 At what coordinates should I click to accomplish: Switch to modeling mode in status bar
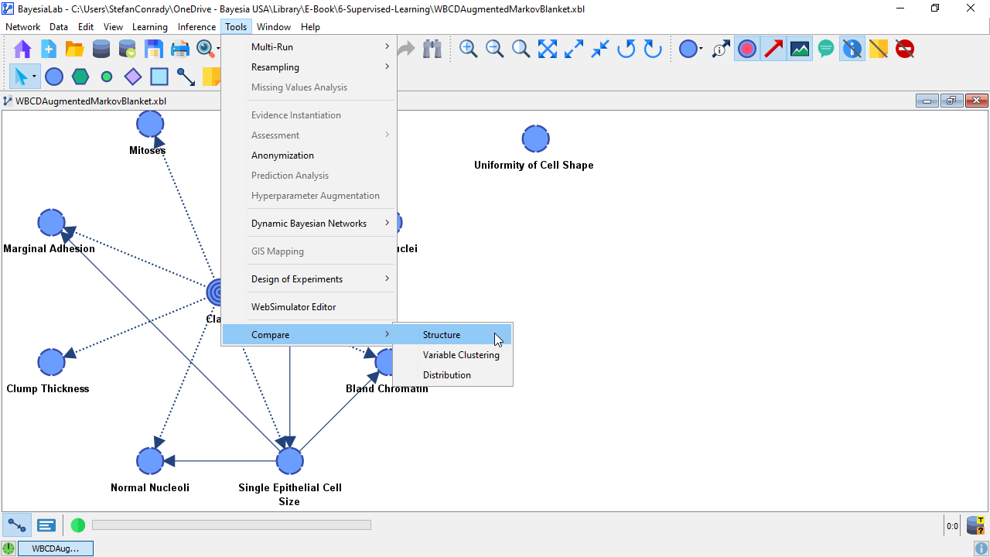(x=17, y=525)
